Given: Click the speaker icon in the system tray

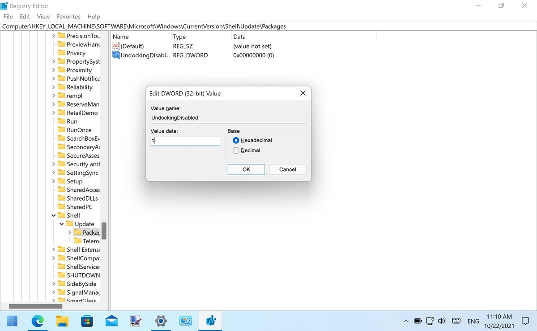Looking at the screenshot, I should click(x=442, y=321).
